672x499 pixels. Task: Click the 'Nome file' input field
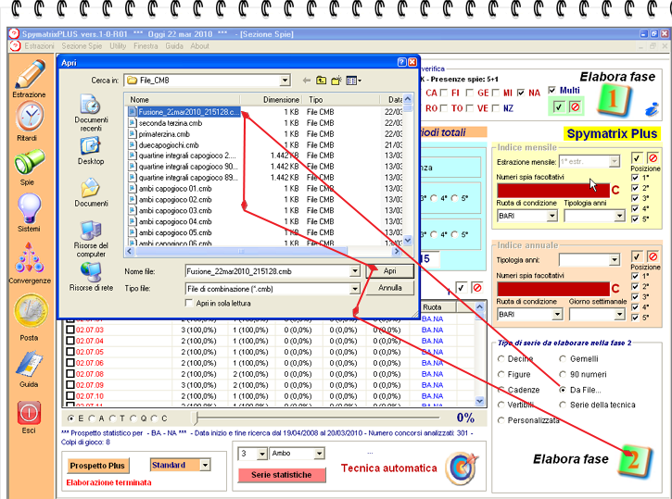tap(236, 271)
